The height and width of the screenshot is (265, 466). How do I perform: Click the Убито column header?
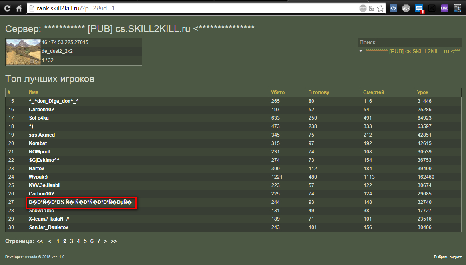287,92
